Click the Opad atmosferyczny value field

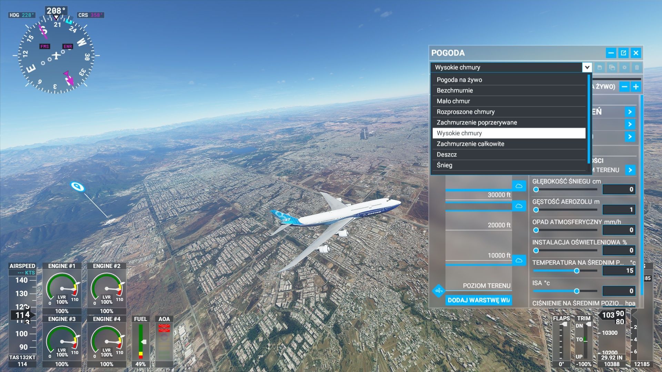(619, 230)
